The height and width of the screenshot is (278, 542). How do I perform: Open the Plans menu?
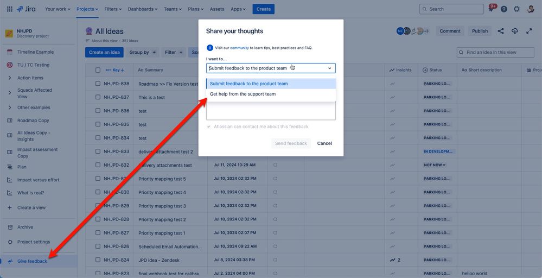tap(196, 9)
